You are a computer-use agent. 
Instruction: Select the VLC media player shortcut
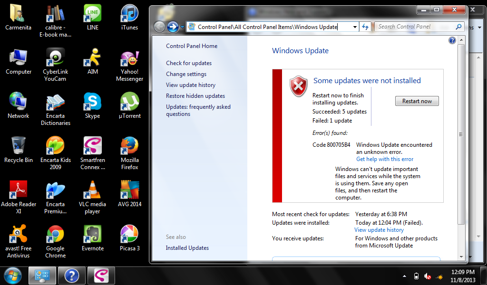(93, 198)
